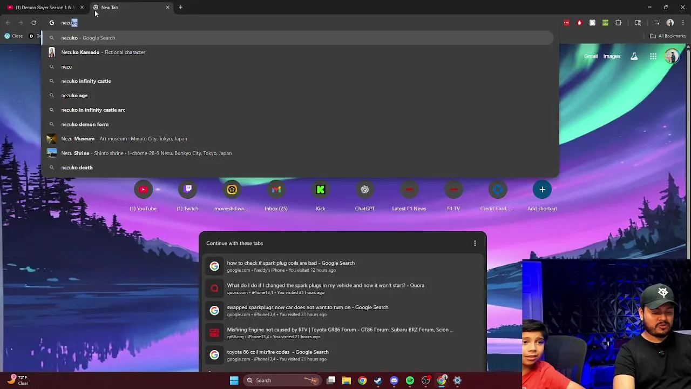The width and height of the screenshot is (691, 389).
Task: Open the Misfiring Engine GR86 Forum link
Action: (343, 333)
